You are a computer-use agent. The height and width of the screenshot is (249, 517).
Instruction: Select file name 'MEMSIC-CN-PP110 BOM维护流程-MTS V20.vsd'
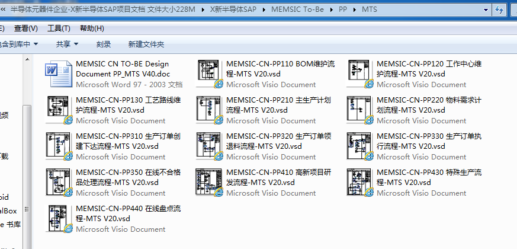[281, 69]
